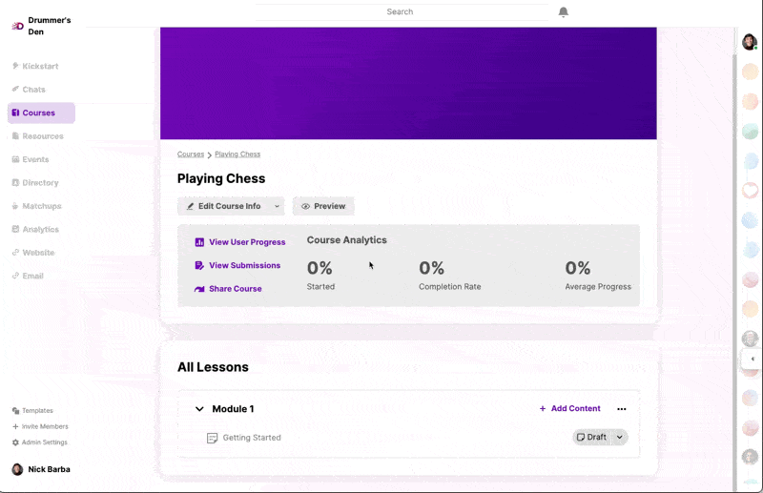Focus the Search field

(x=402, y=12)
